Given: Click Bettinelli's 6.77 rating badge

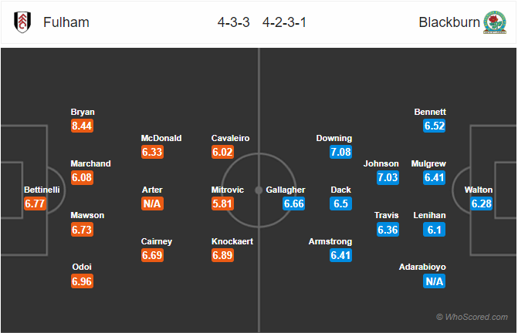Looking at the screenshot, I should pyautogui.click(x=35, y=203).
